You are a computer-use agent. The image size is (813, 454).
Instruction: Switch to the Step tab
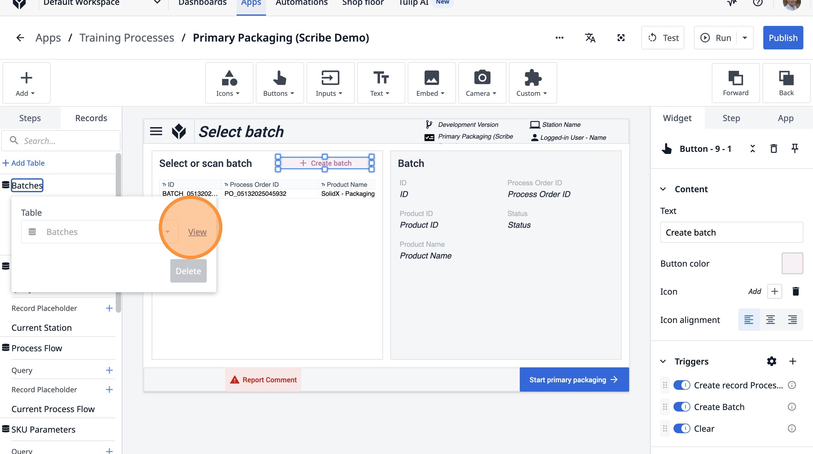731,118
